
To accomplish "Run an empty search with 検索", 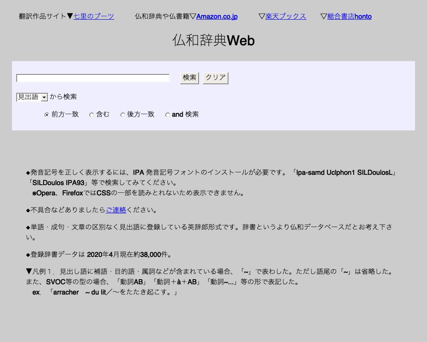I will pyautogui.click(x=189, y=78).
